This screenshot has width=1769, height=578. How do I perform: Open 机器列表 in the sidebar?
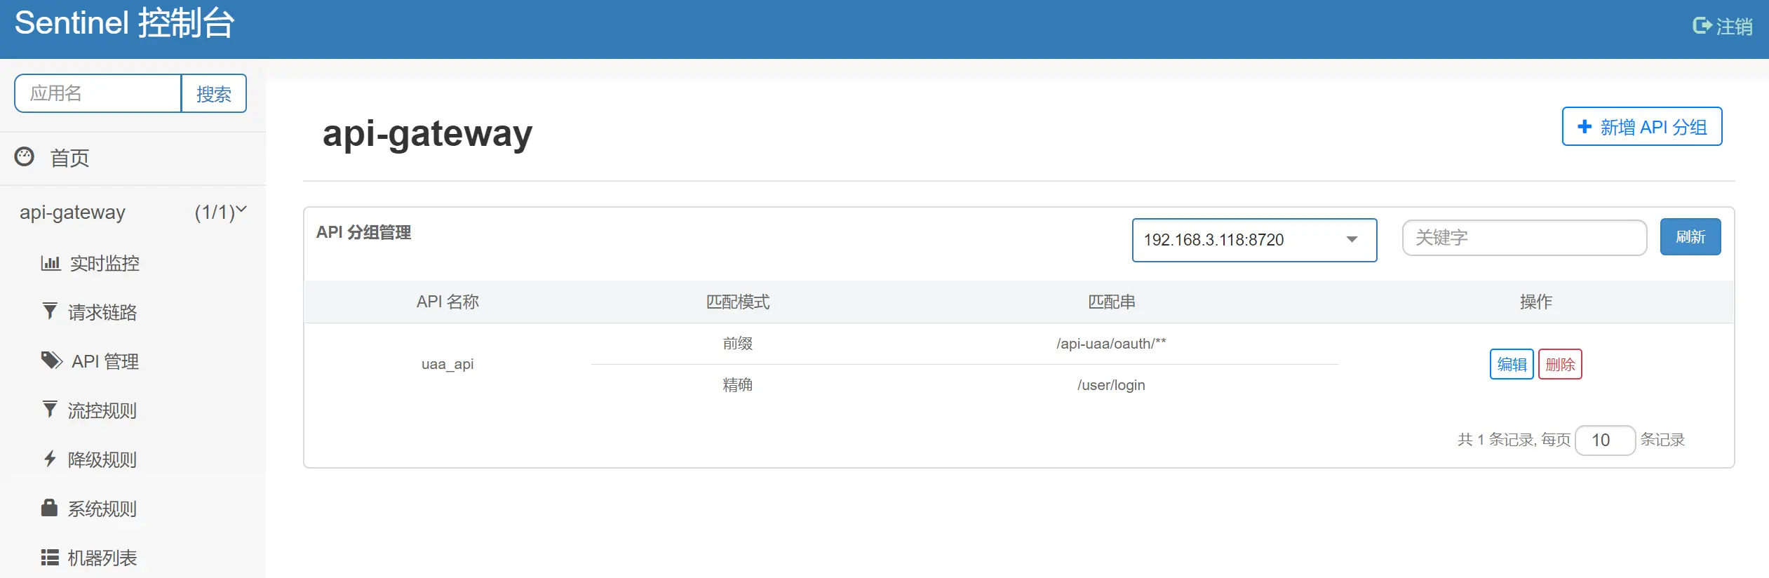point(102,558)
